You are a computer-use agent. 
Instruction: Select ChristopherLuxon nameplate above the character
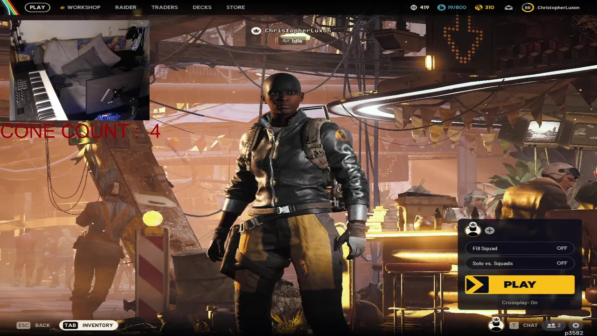click(298, 30)
